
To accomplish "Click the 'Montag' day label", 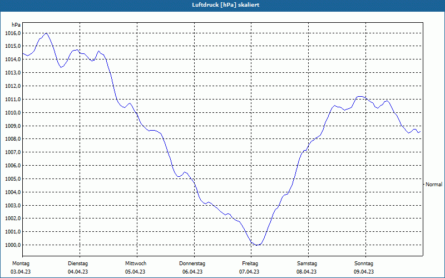I will 21,264.
